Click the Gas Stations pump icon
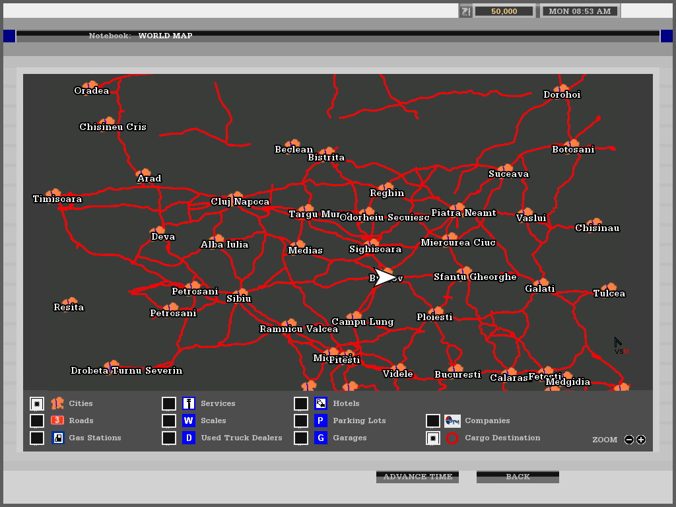Image resolution: width=676 pixels, height=507 pixels. click(x=57, y=438)
